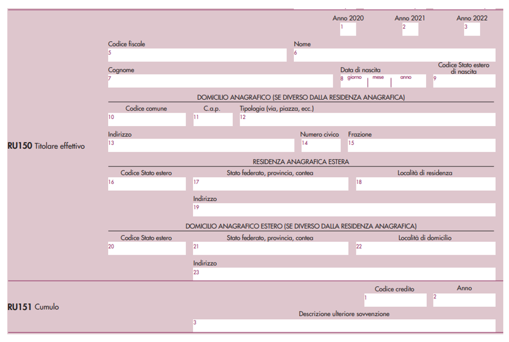
Task: Click the Tipologia (via, piazza, ecc.) field 12
Action: pos(367,119)
